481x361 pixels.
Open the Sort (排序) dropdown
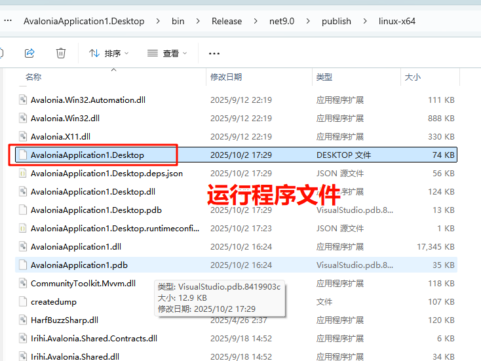(109, 53)
